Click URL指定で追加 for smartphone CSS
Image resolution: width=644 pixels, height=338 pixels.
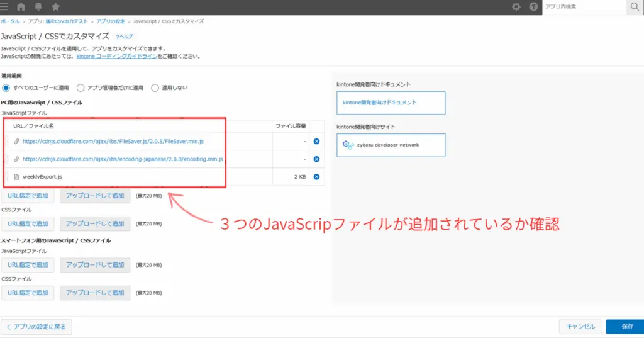28,293
